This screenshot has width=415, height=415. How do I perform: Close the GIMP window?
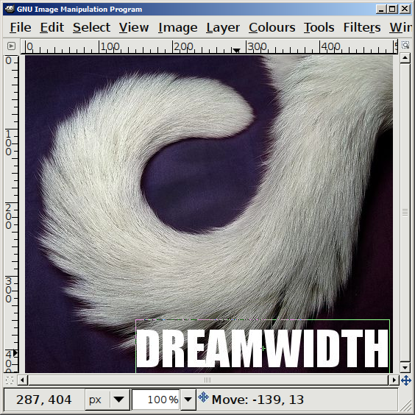pos(405,10)
